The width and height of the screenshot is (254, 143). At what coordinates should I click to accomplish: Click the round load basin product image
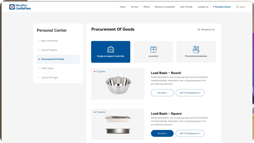click(117, 85)
